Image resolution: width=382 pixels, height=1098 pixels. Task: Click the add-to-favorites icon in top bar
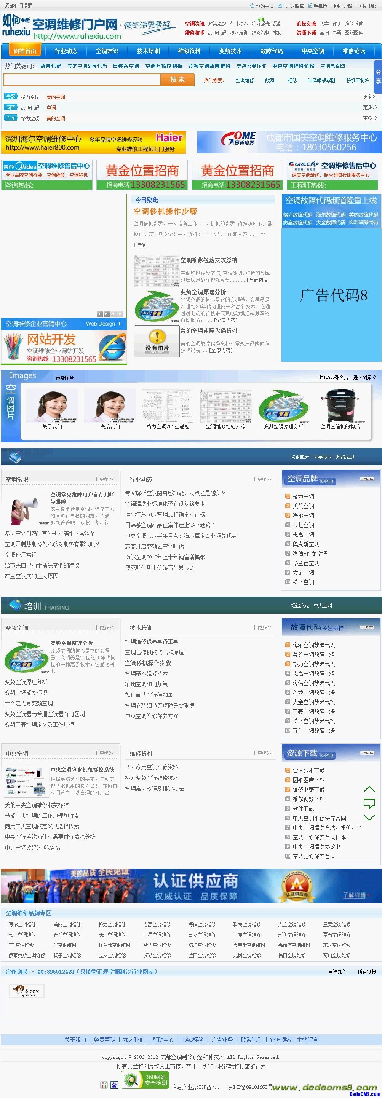280,6
